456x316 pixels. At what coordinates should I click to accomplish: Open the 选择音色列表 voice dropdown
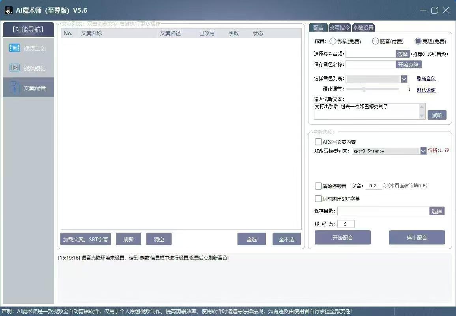(403, 79)
